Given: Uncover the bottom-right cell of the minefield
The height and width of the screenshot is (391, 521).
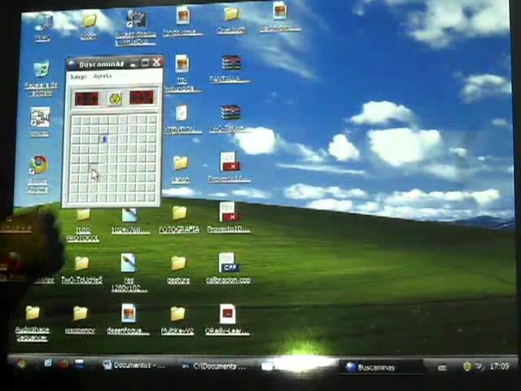Looking at the screenshot, I should 151,197.
